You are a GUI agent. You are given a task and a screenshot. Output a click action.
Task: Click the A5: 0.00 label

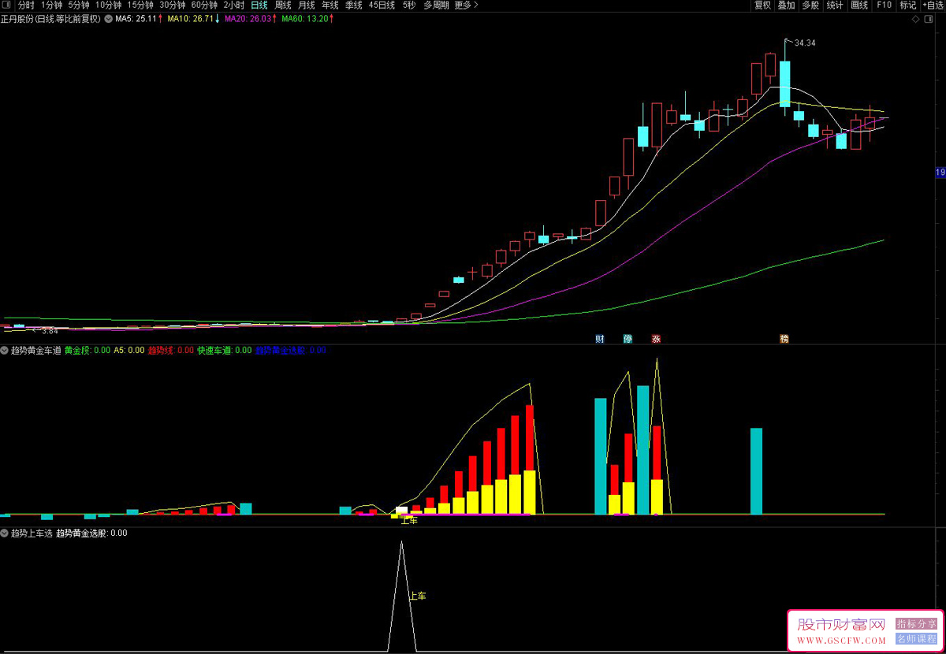pos(129,350)
